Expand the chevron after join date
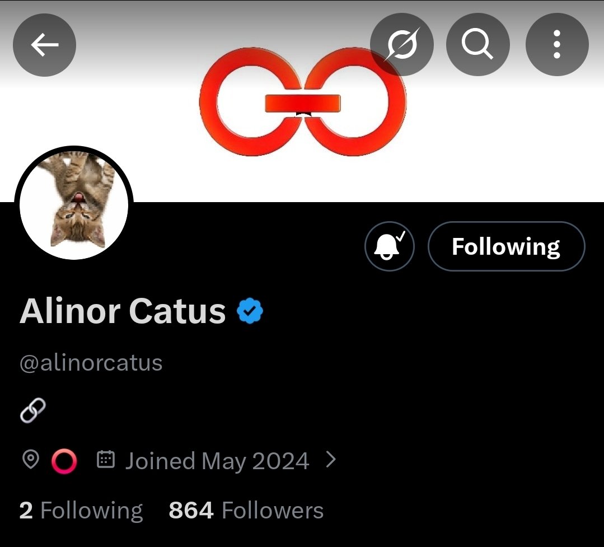 click(331, 460)
